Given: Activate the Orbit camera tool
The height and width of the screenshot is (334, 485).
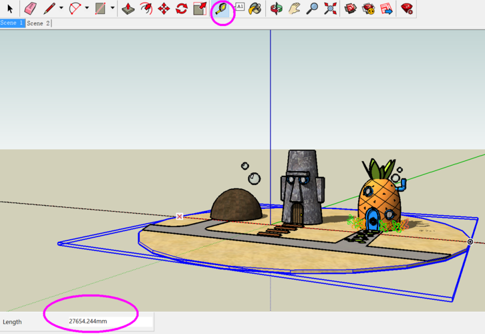Looking at the screenshot, I should 276,9.
